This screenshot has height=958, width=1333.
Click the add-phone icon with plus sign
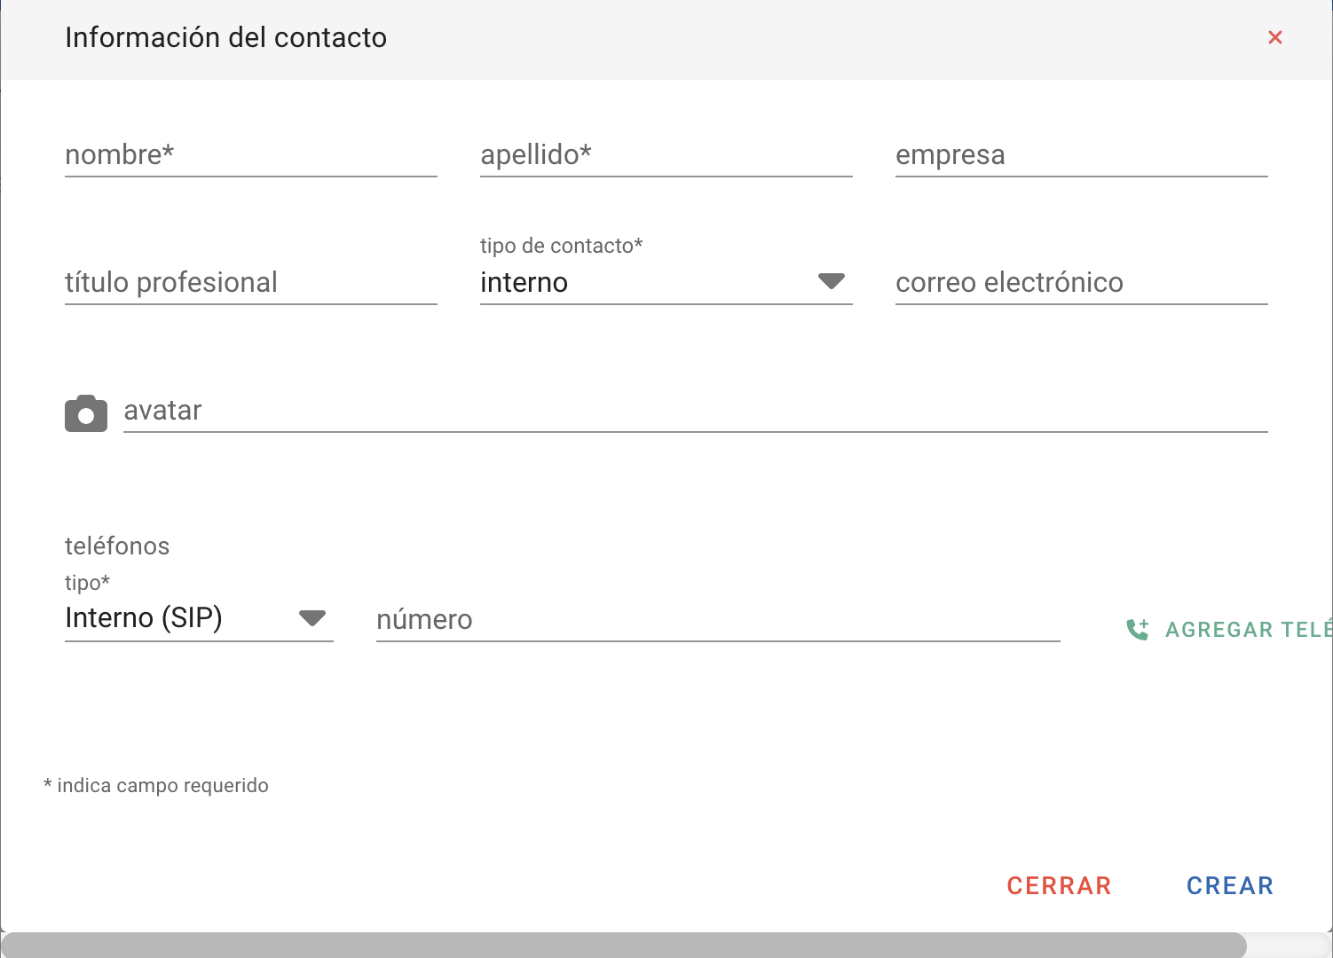(1138, 630)
